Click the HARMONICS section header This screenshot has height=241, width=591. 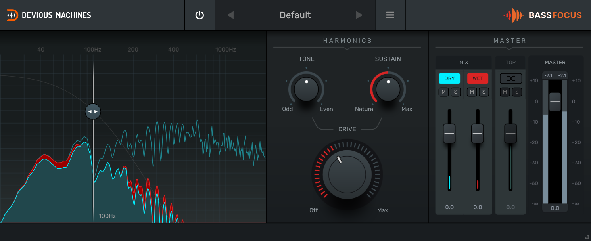(x=347, y=41)
